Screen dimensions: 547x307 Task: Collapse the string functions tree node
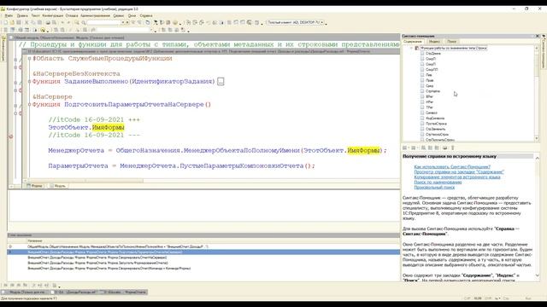click(x=412, y=48)
